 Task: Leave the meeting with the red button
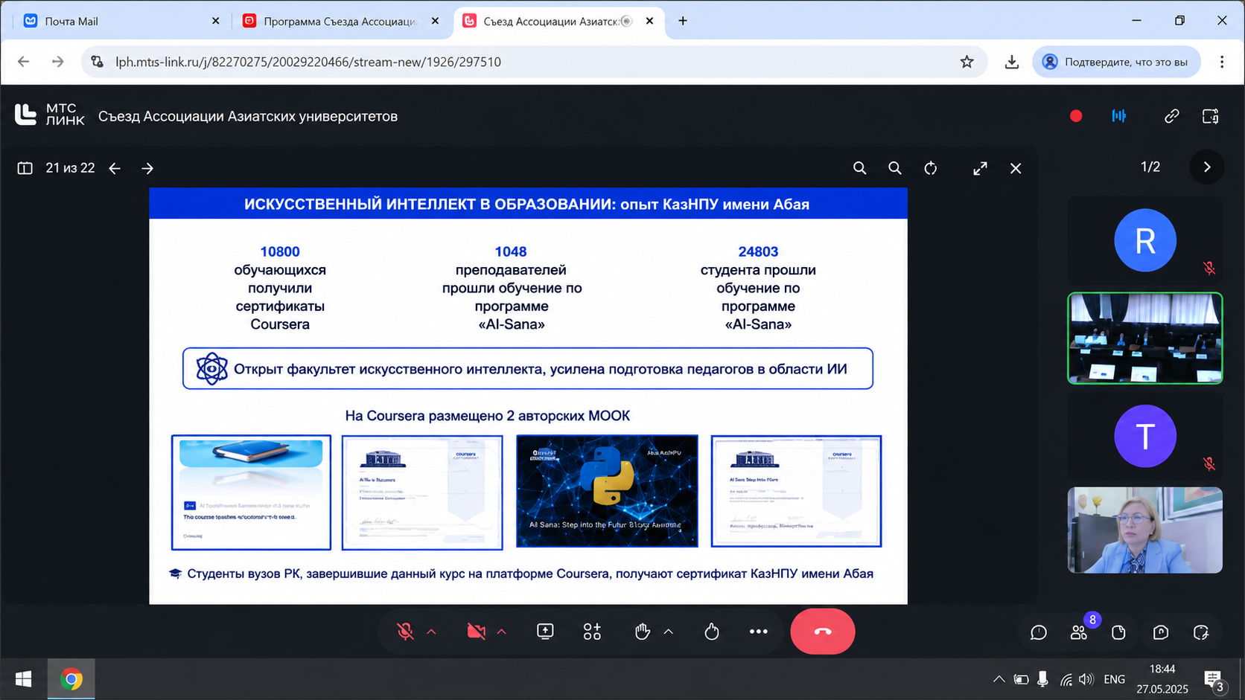pyautogui.click(x=823, y=632)
